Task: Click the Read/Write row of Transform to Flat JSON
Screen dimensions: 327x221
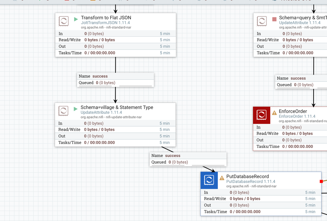Action: point(116,40)
